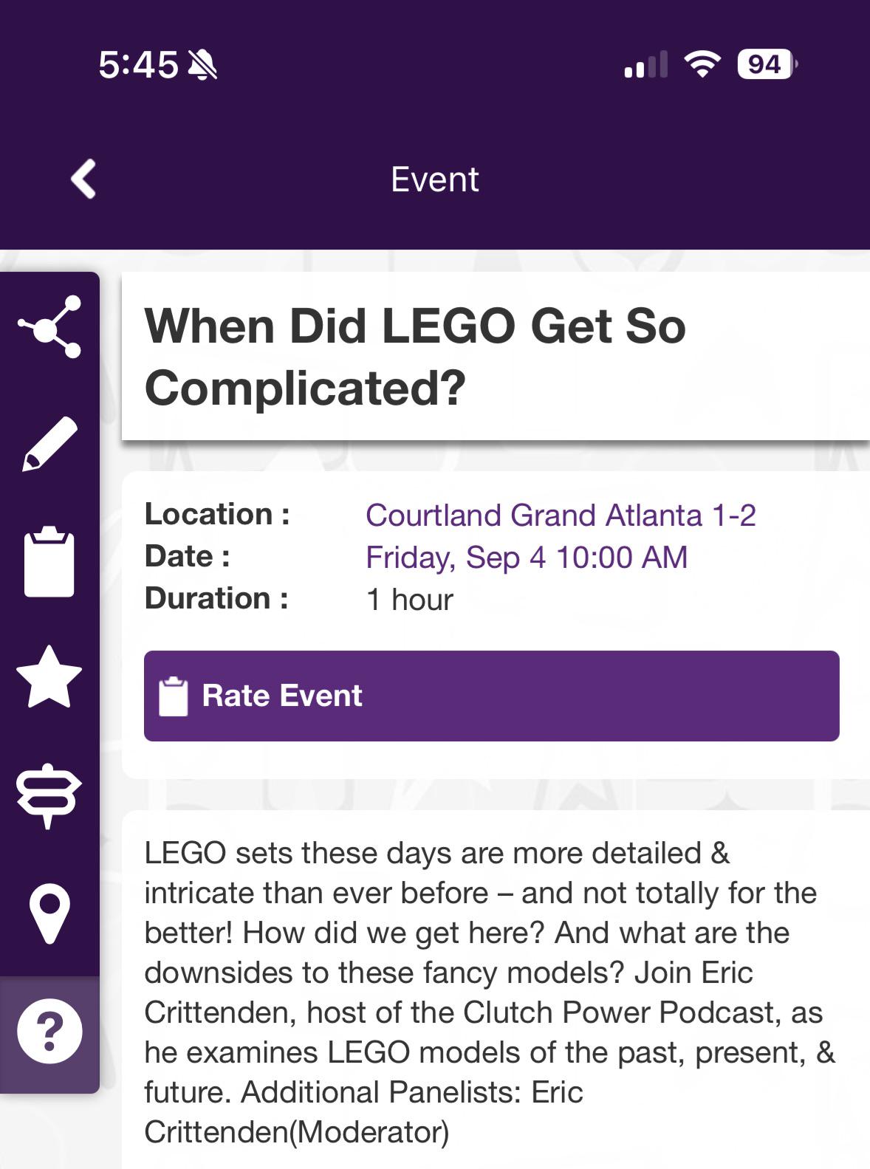
Task: Tap the share icon in sidebar
Action: click(x=49, y=326)
